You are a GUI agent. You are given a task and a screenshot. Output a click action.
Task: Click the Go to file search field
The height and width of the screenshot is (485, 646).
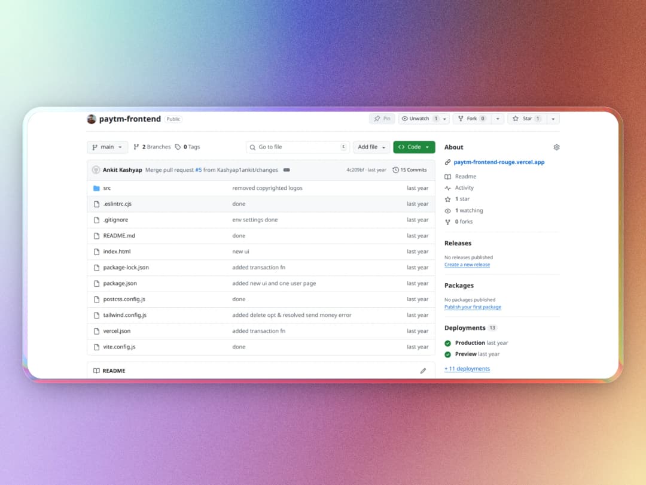pyautogui.click(x=297, y=147)
